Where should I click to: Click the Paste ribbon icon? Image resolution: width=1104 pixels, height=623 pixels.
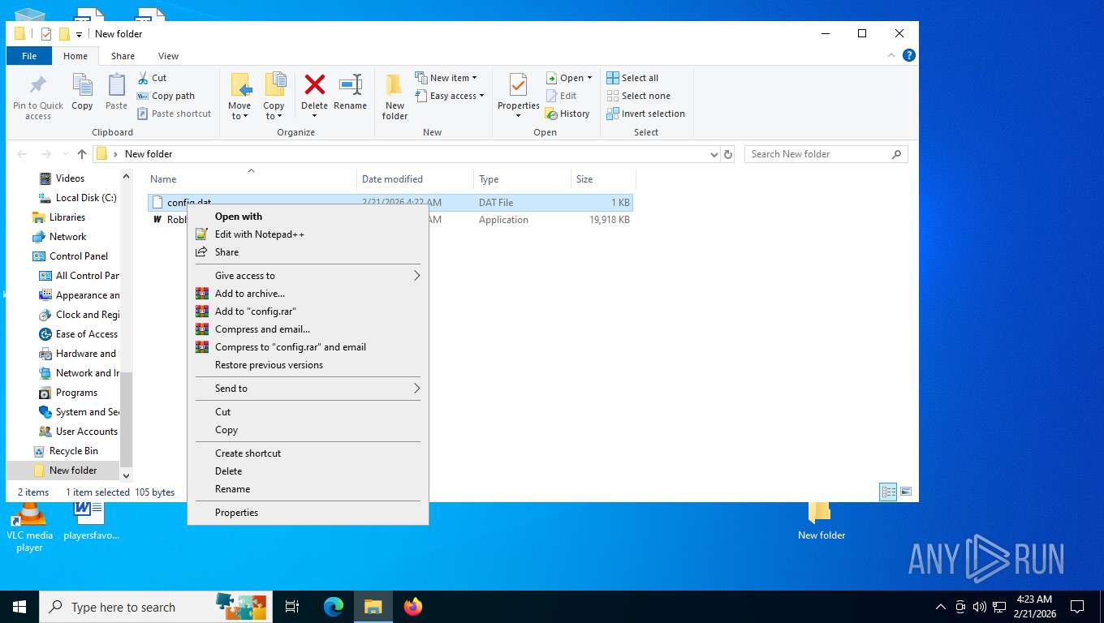coord(116,85)
